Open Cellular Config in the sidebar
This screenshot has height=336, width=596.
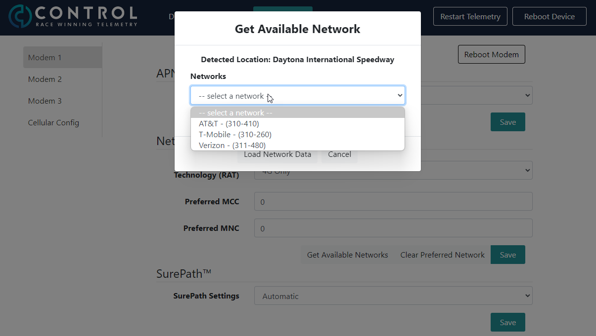(x=62, y=122)
